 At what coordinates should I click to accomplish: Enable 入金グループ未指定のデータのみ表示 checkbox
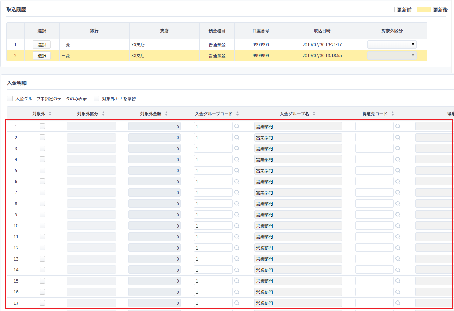[10, 99]
